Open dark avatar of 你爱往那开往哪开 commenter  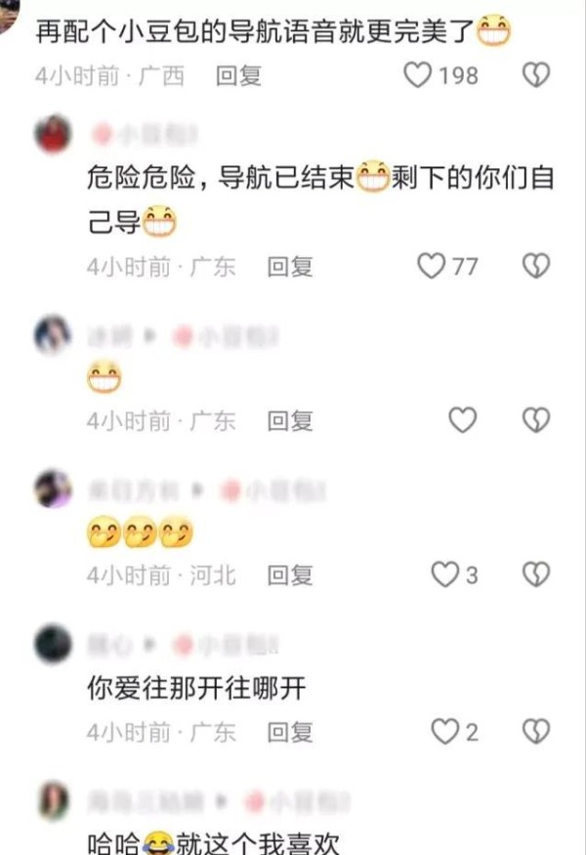(53, 644)
